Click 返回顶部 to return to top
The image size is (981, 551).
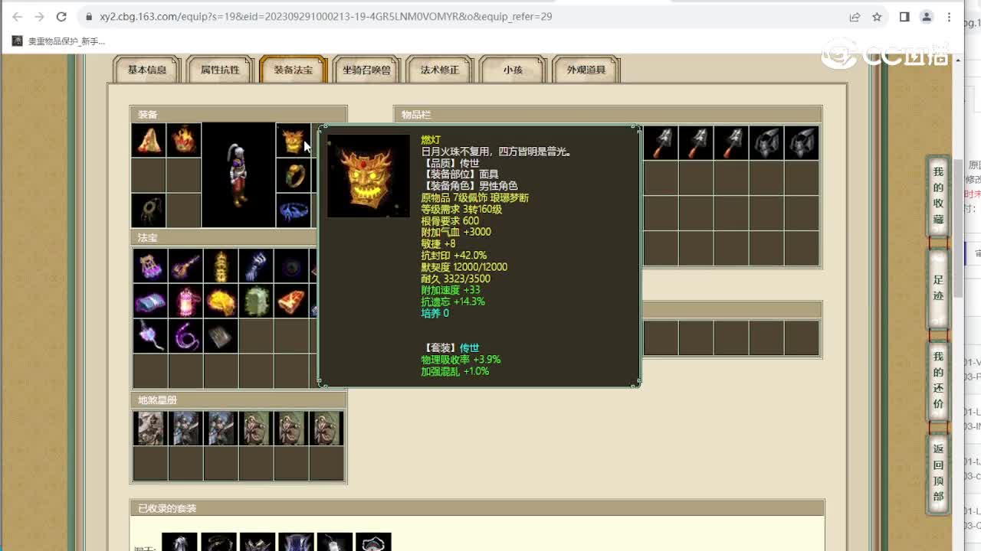coord(939,473)
